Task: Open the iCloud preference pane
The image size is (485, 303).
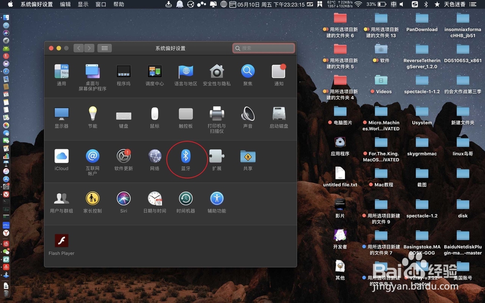Action: (61, 156)
